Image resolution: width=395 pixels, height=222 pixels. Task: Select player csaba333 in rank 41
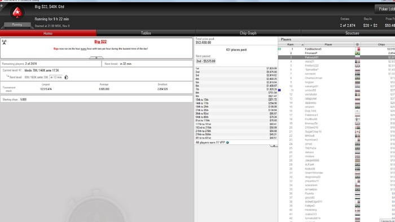pyautogui.click(x=311, y=214)
